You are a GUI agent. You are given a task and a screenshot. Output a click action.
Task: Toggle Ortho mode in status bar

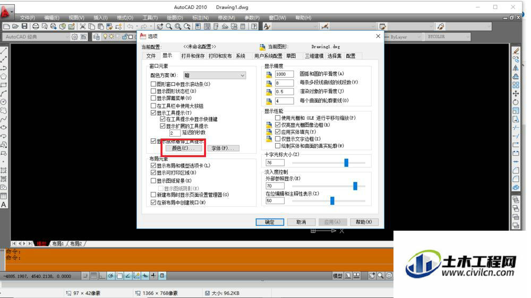click(x=102, y=276)
